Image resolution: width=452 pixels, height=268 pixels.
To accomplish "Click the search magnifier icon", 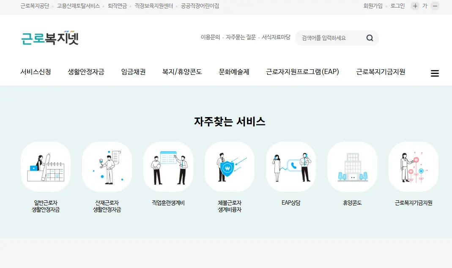I will coord(370,38).
